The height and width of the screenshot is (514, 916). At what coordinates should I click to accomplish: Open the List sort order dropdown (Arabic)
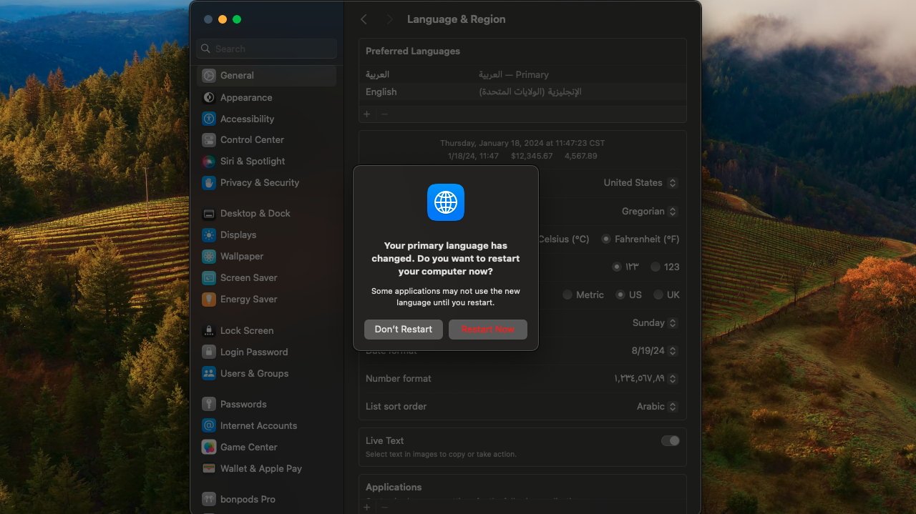pyautogui.click(x=657, y=407)
